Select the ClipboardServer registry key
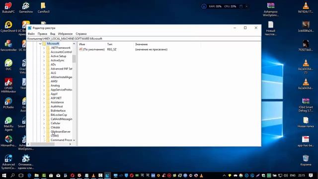The image size is (318, 179). (61, 132)
